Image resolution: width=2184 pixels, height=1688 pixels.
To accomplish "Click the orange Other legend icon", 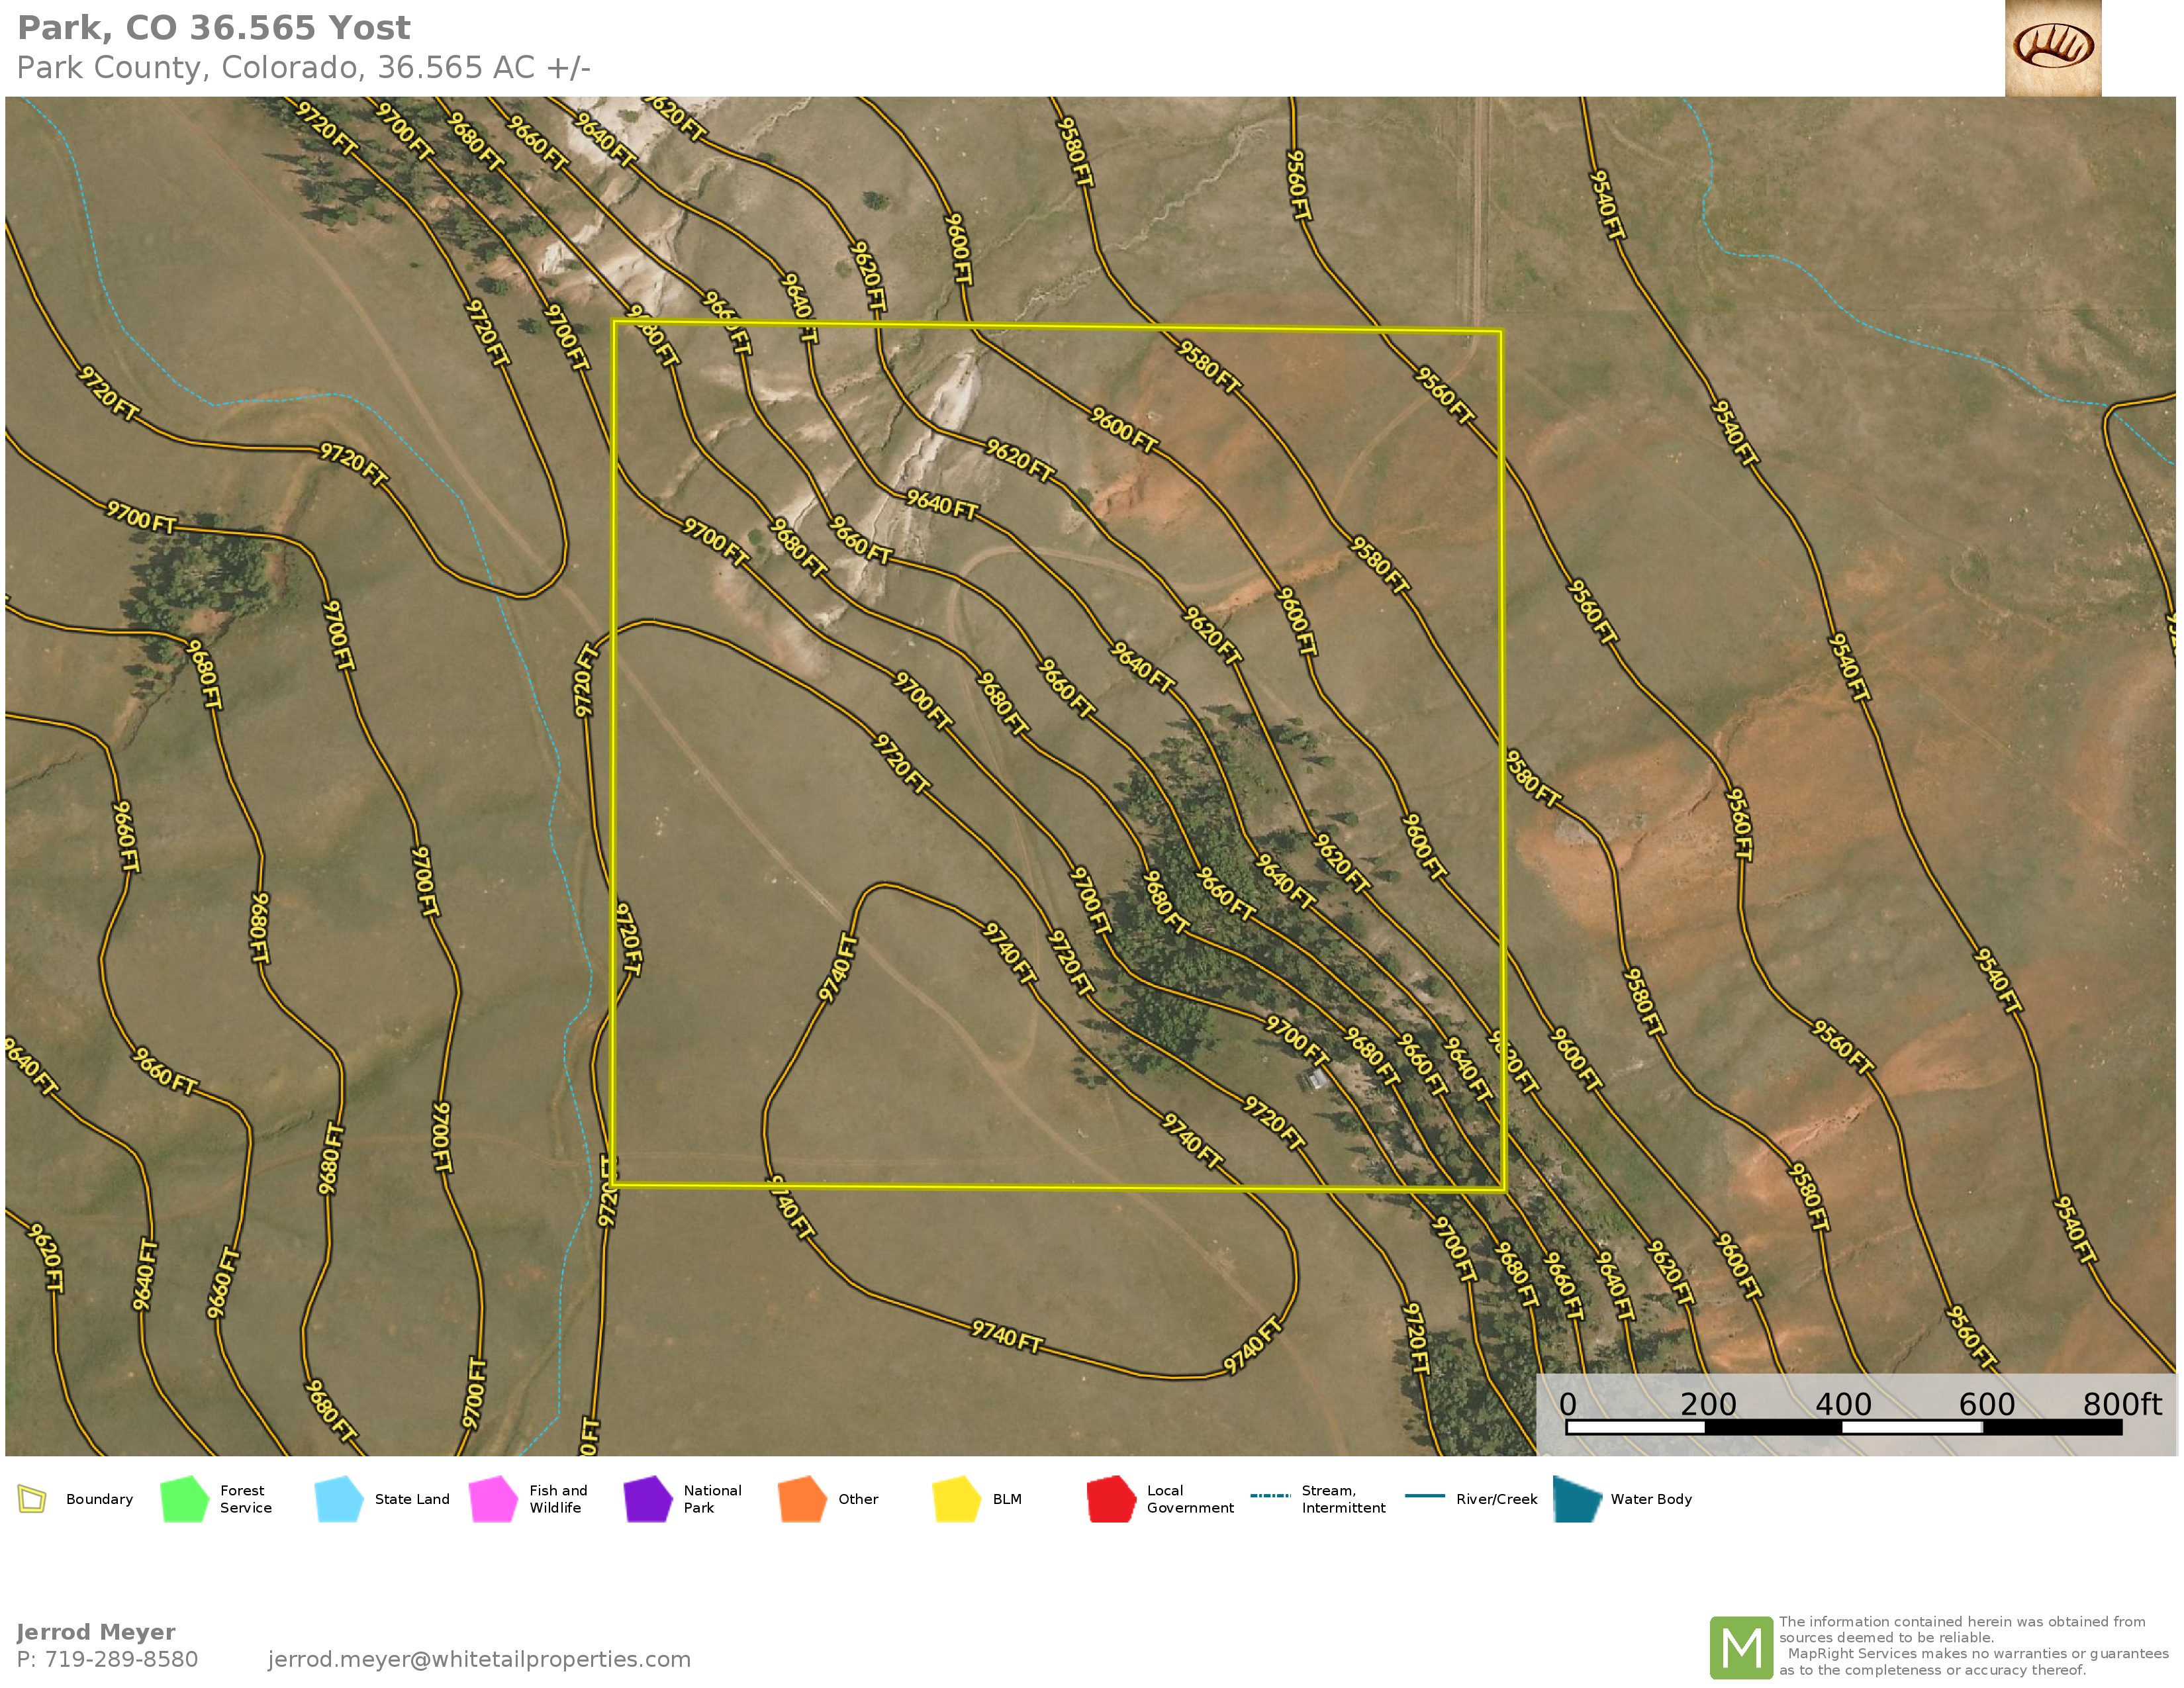I will [x=802, y=1499].
